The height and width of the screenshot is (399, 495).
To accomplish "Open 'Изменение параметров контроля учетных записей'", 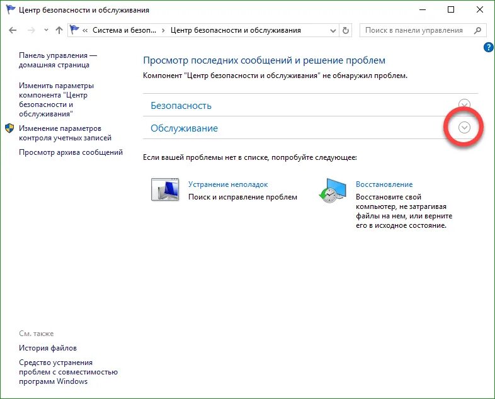I will [65, 133].
